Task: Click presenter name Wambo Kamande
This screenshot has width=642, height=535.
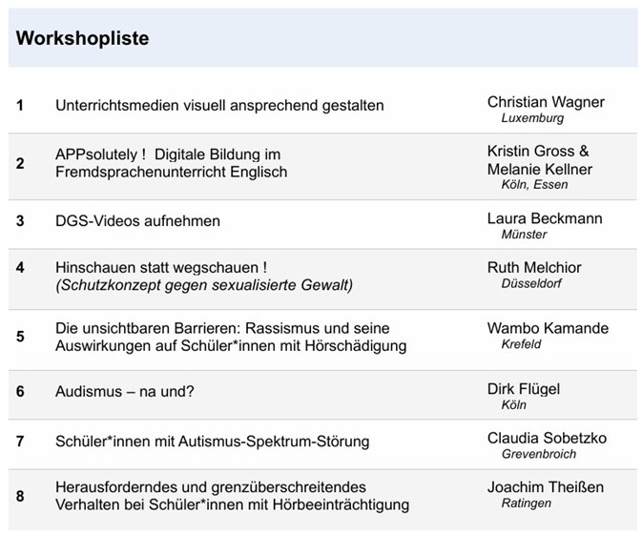Action: pyautogui.click(x=548, y=328)
